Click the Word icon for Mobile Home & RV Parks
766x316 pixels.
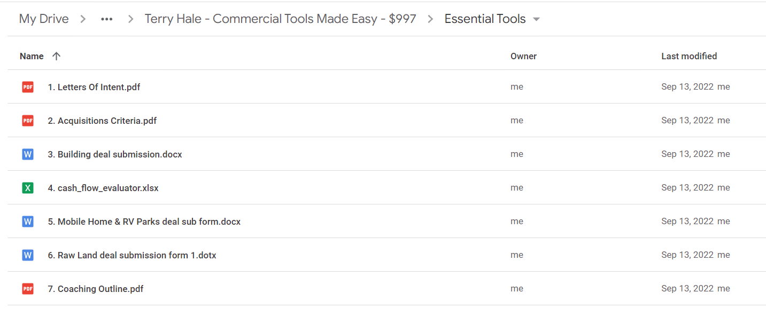coord(28,221)
